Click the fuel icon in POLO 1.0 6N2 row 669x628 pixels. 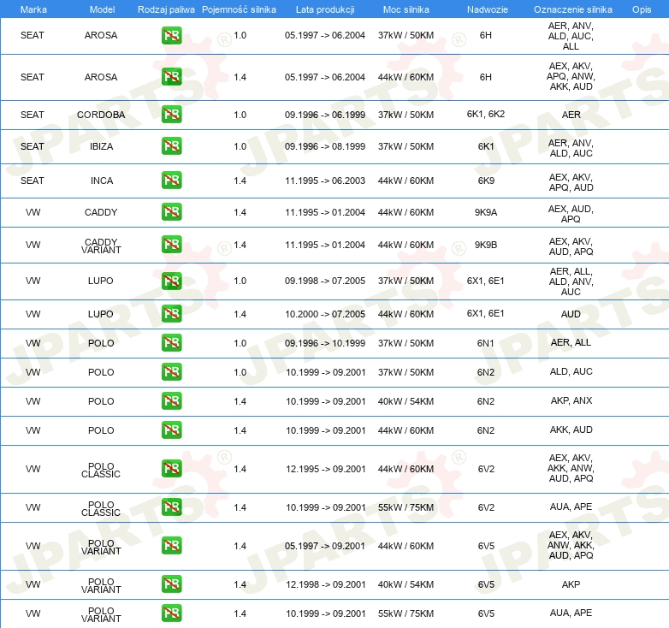coord(171,371)
